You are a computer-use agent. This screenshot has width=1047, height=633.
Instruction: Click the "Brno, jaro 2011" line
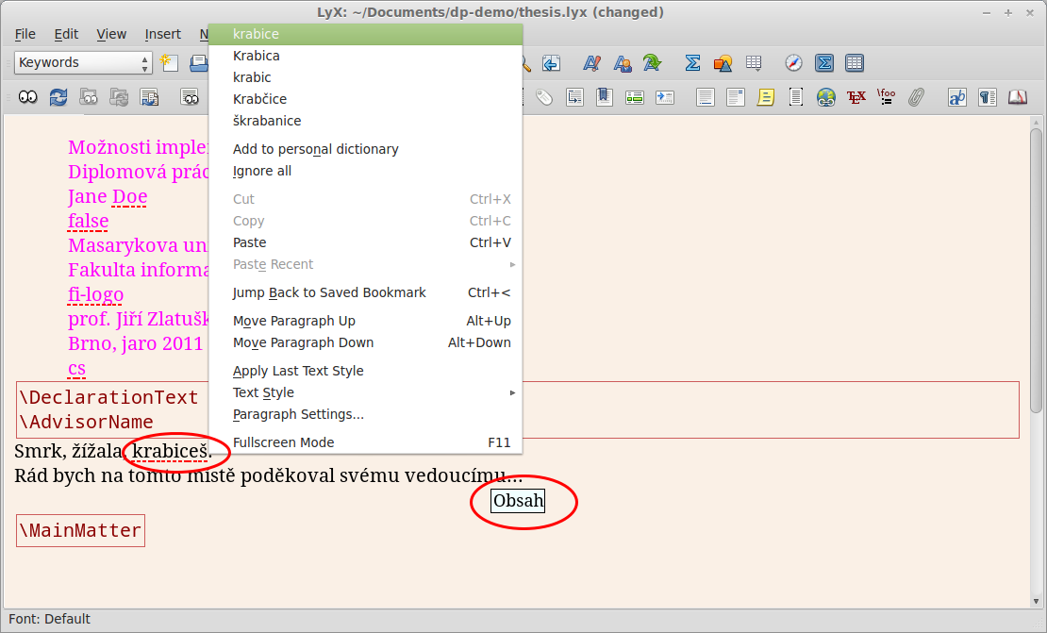[x=136, y=344]
